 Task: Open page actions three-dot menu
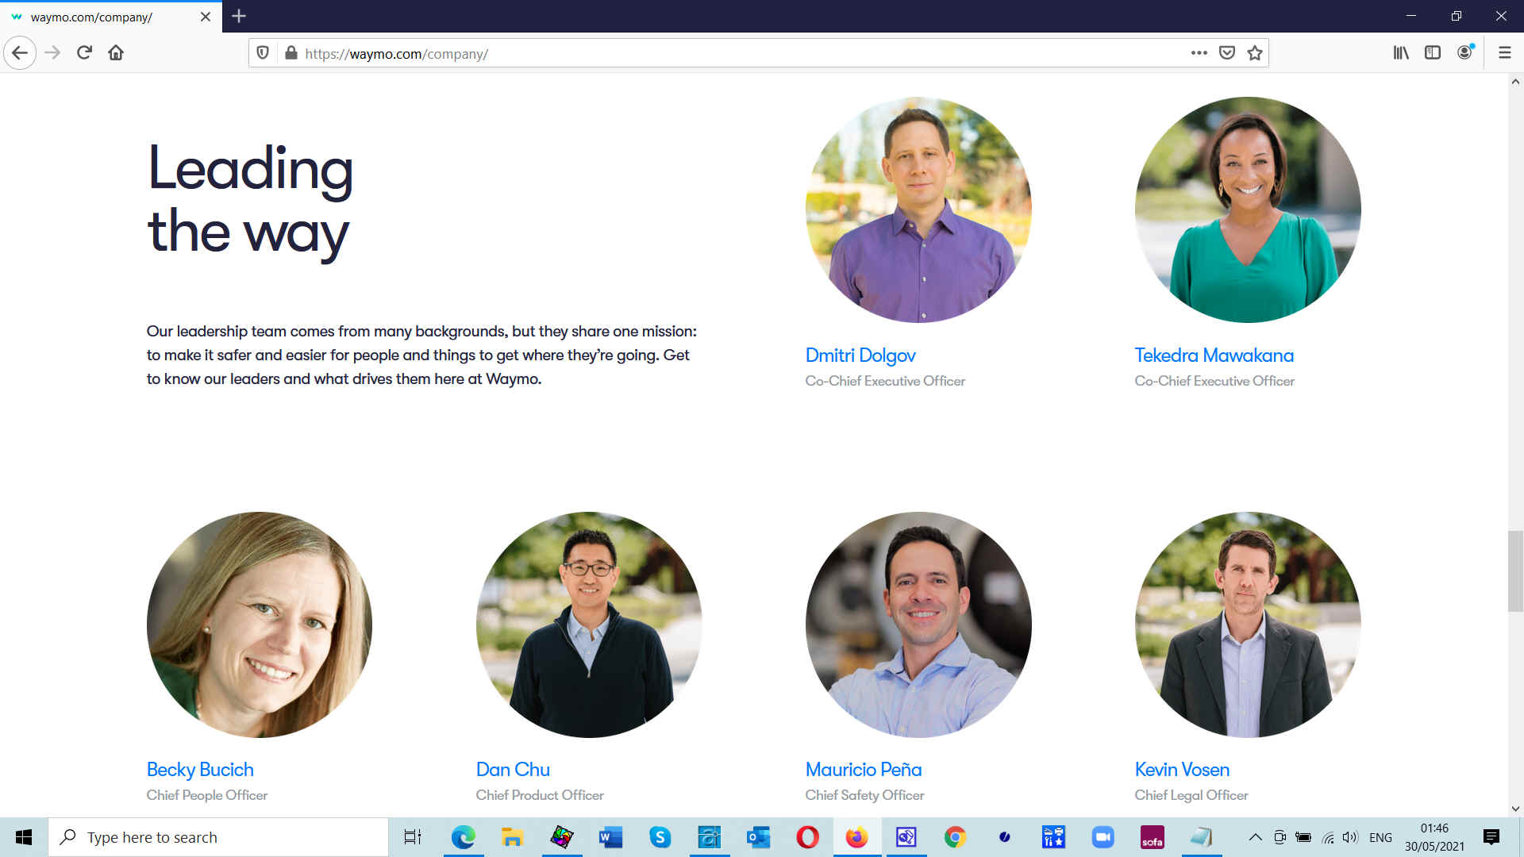click(1199, 53)
